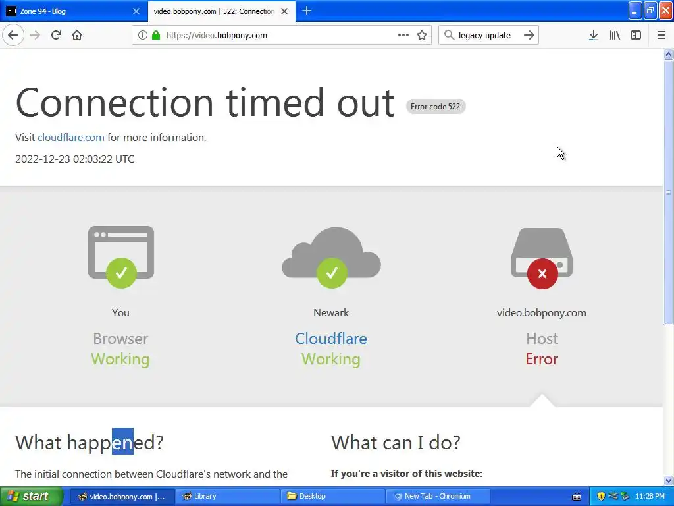Click page scrollbar down arrow

coord(669,480)
